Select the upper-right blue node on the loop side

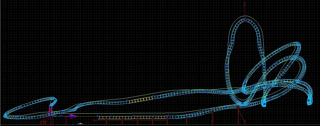[x=259, y=37]
